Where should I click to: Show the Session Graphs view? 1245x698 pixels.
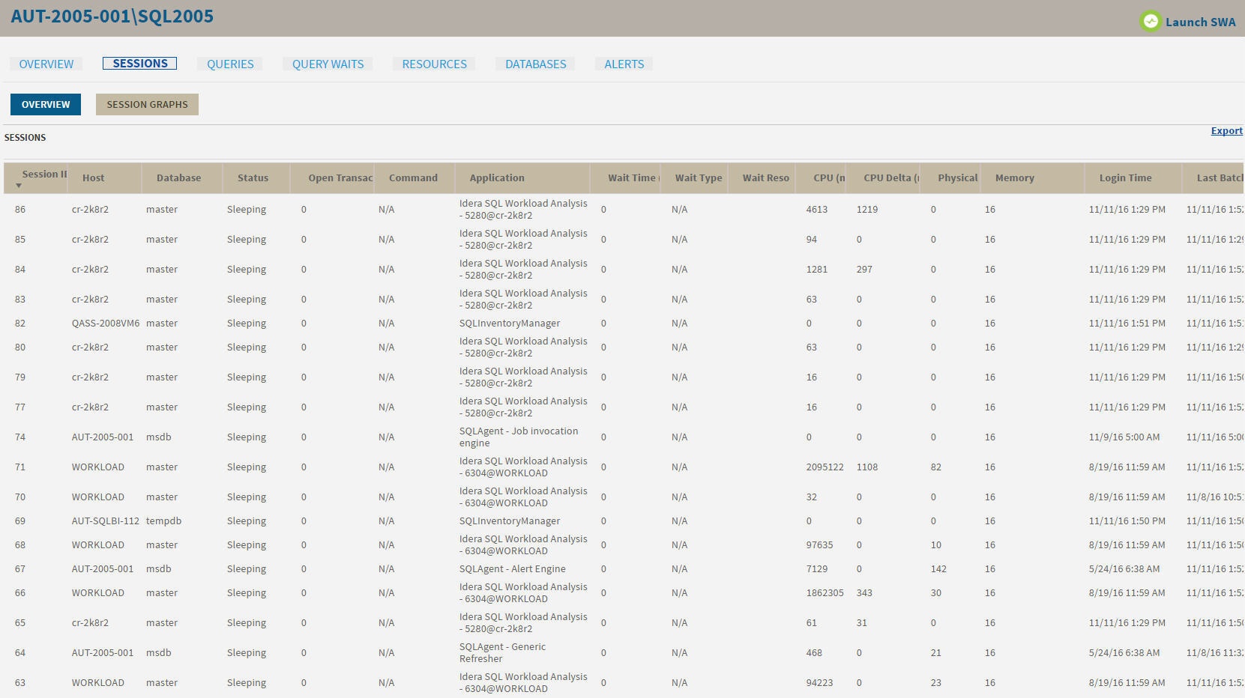[x=147, y=105]
